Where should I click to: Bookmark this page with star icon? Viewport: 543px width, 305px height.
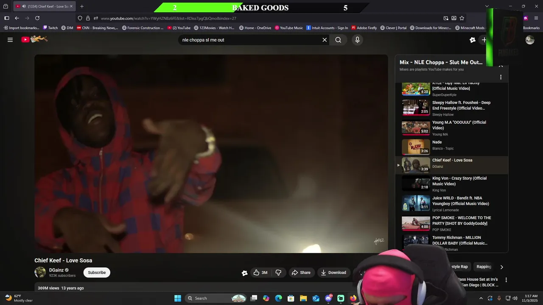(462, 18)
